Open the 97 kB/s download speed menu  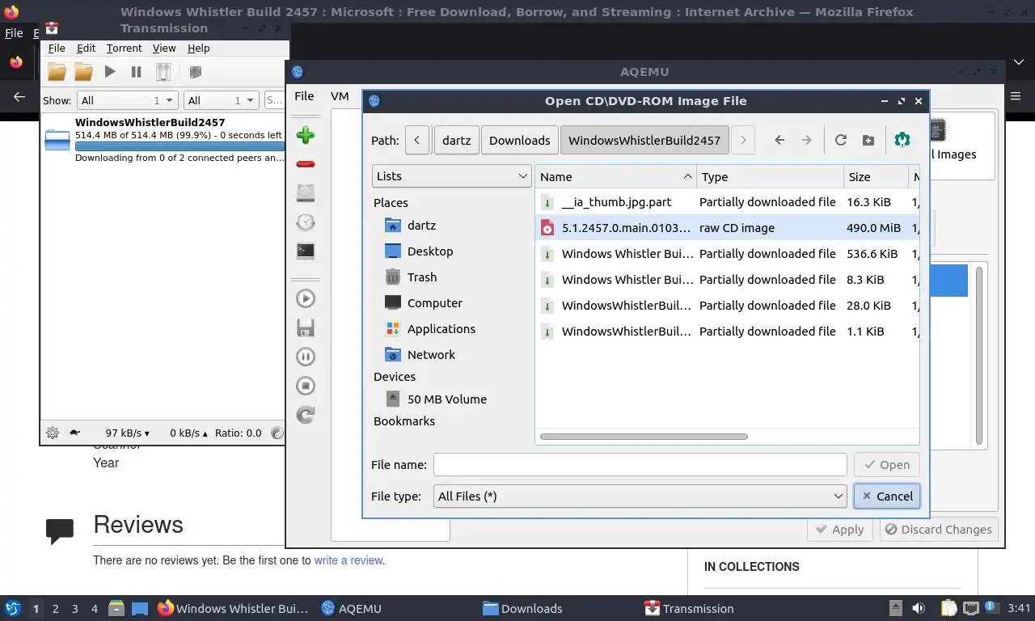click(127, 433)
